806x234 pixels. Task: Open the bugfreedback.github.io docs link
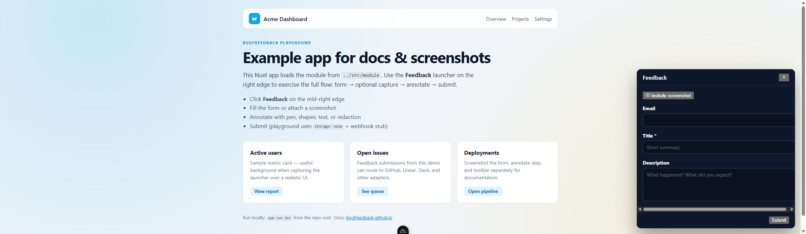[x=369, y=218]
